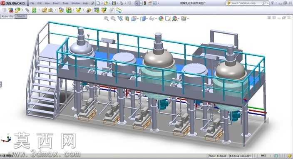Click the Undo icon
The width and height of the screenshot is (293, 159).
coord(129,3)
